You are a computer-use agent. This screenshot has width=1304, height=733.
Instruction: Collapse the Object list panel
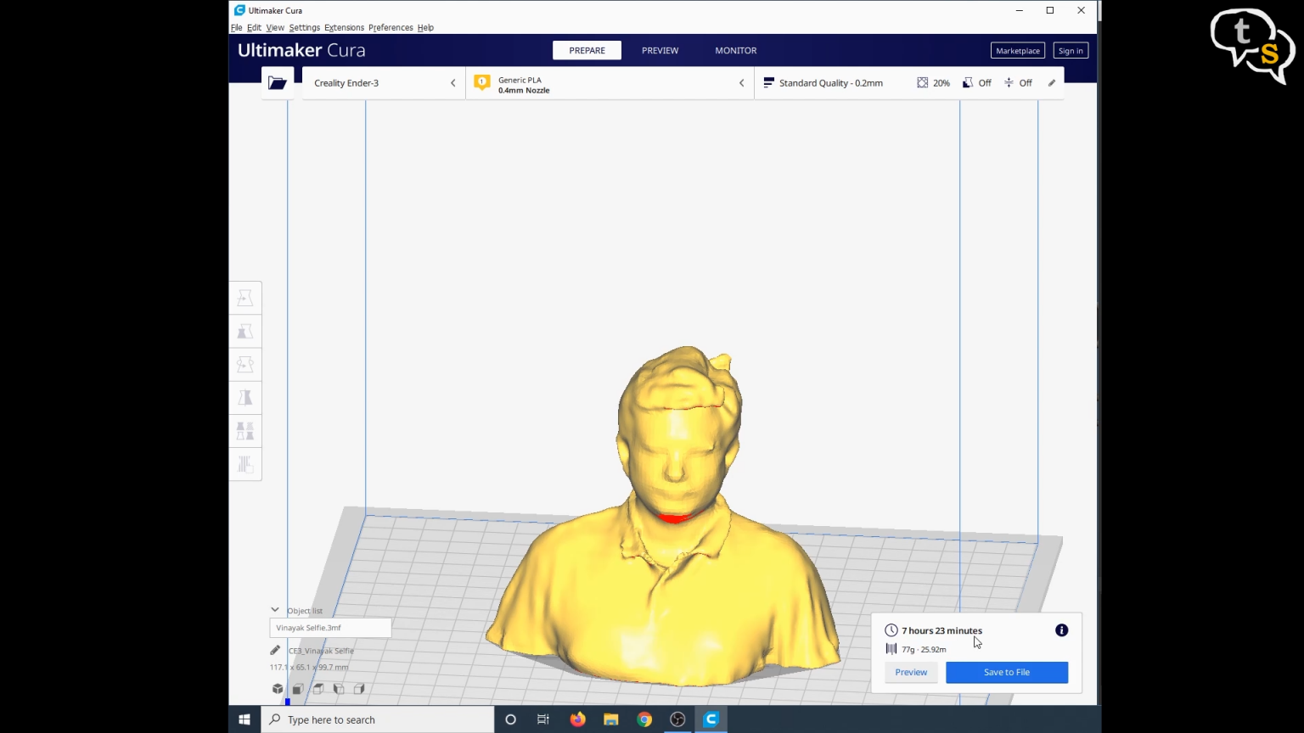(275, 609)
